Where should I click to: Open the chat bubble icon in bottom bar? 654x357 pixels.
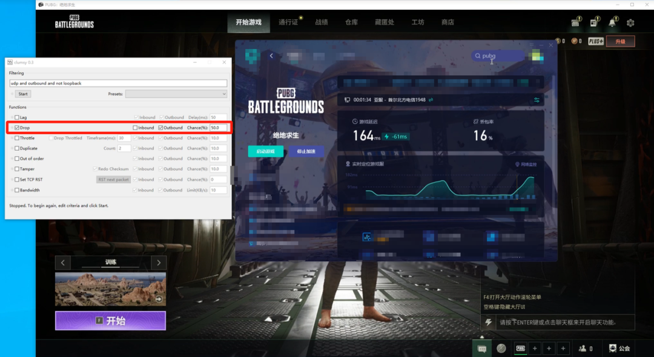pos(482,349)
